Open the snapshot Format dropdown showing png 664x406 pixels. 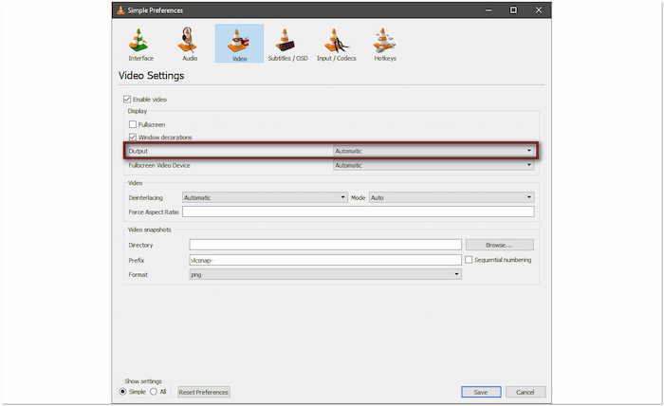(x=325, y=275)
